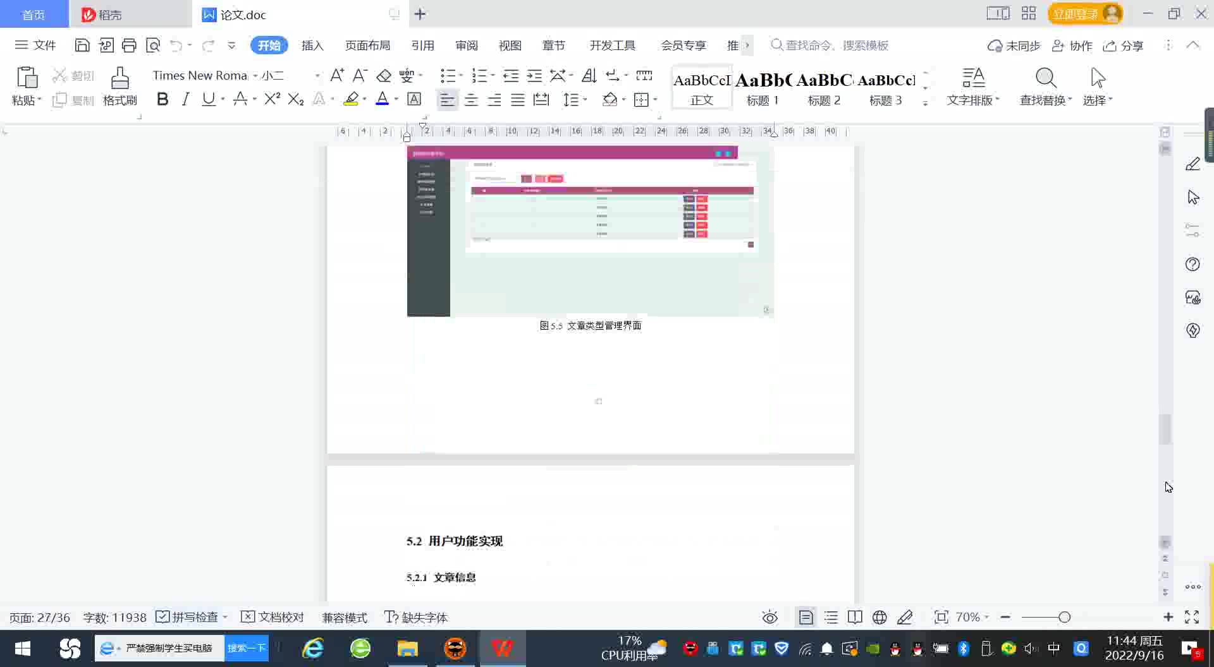Switch to the 引用 tab

[422, 45]
